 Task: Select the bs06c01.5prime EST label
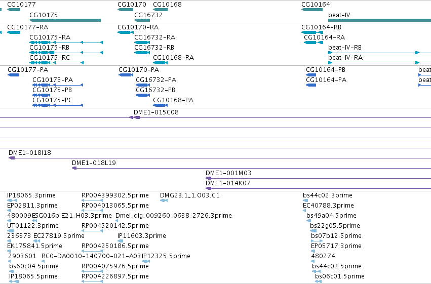(x=340, y=277)
